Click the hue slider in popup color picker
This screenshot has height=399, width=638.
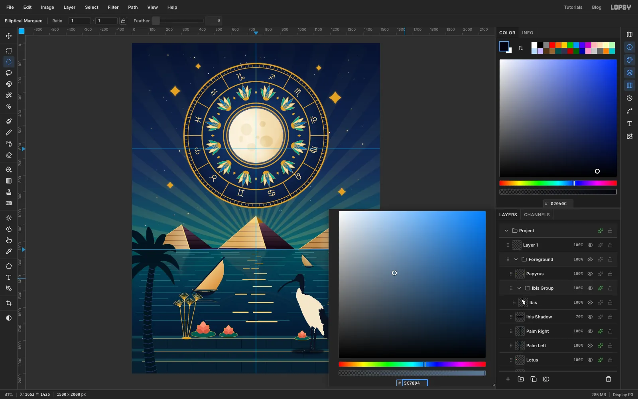[412, 364]
